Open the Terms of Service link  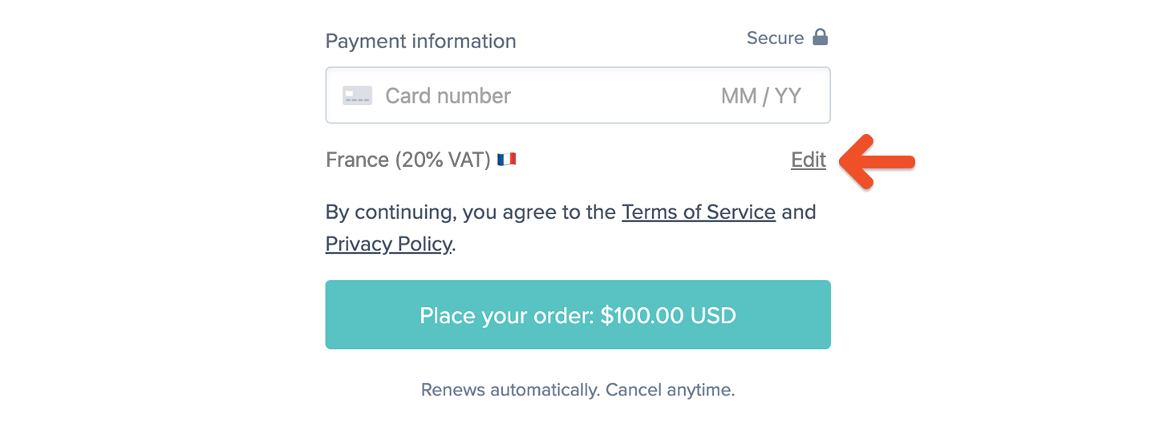click(699, 212)
